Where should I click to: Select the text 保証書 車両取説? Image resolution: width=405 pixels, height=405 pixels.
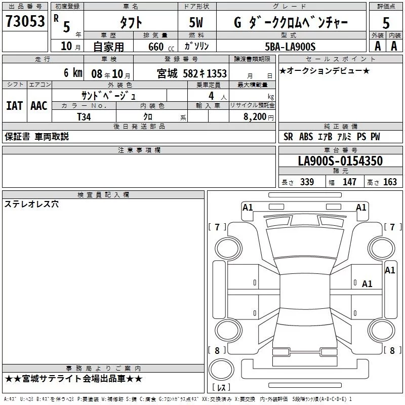tap(36, 137)
